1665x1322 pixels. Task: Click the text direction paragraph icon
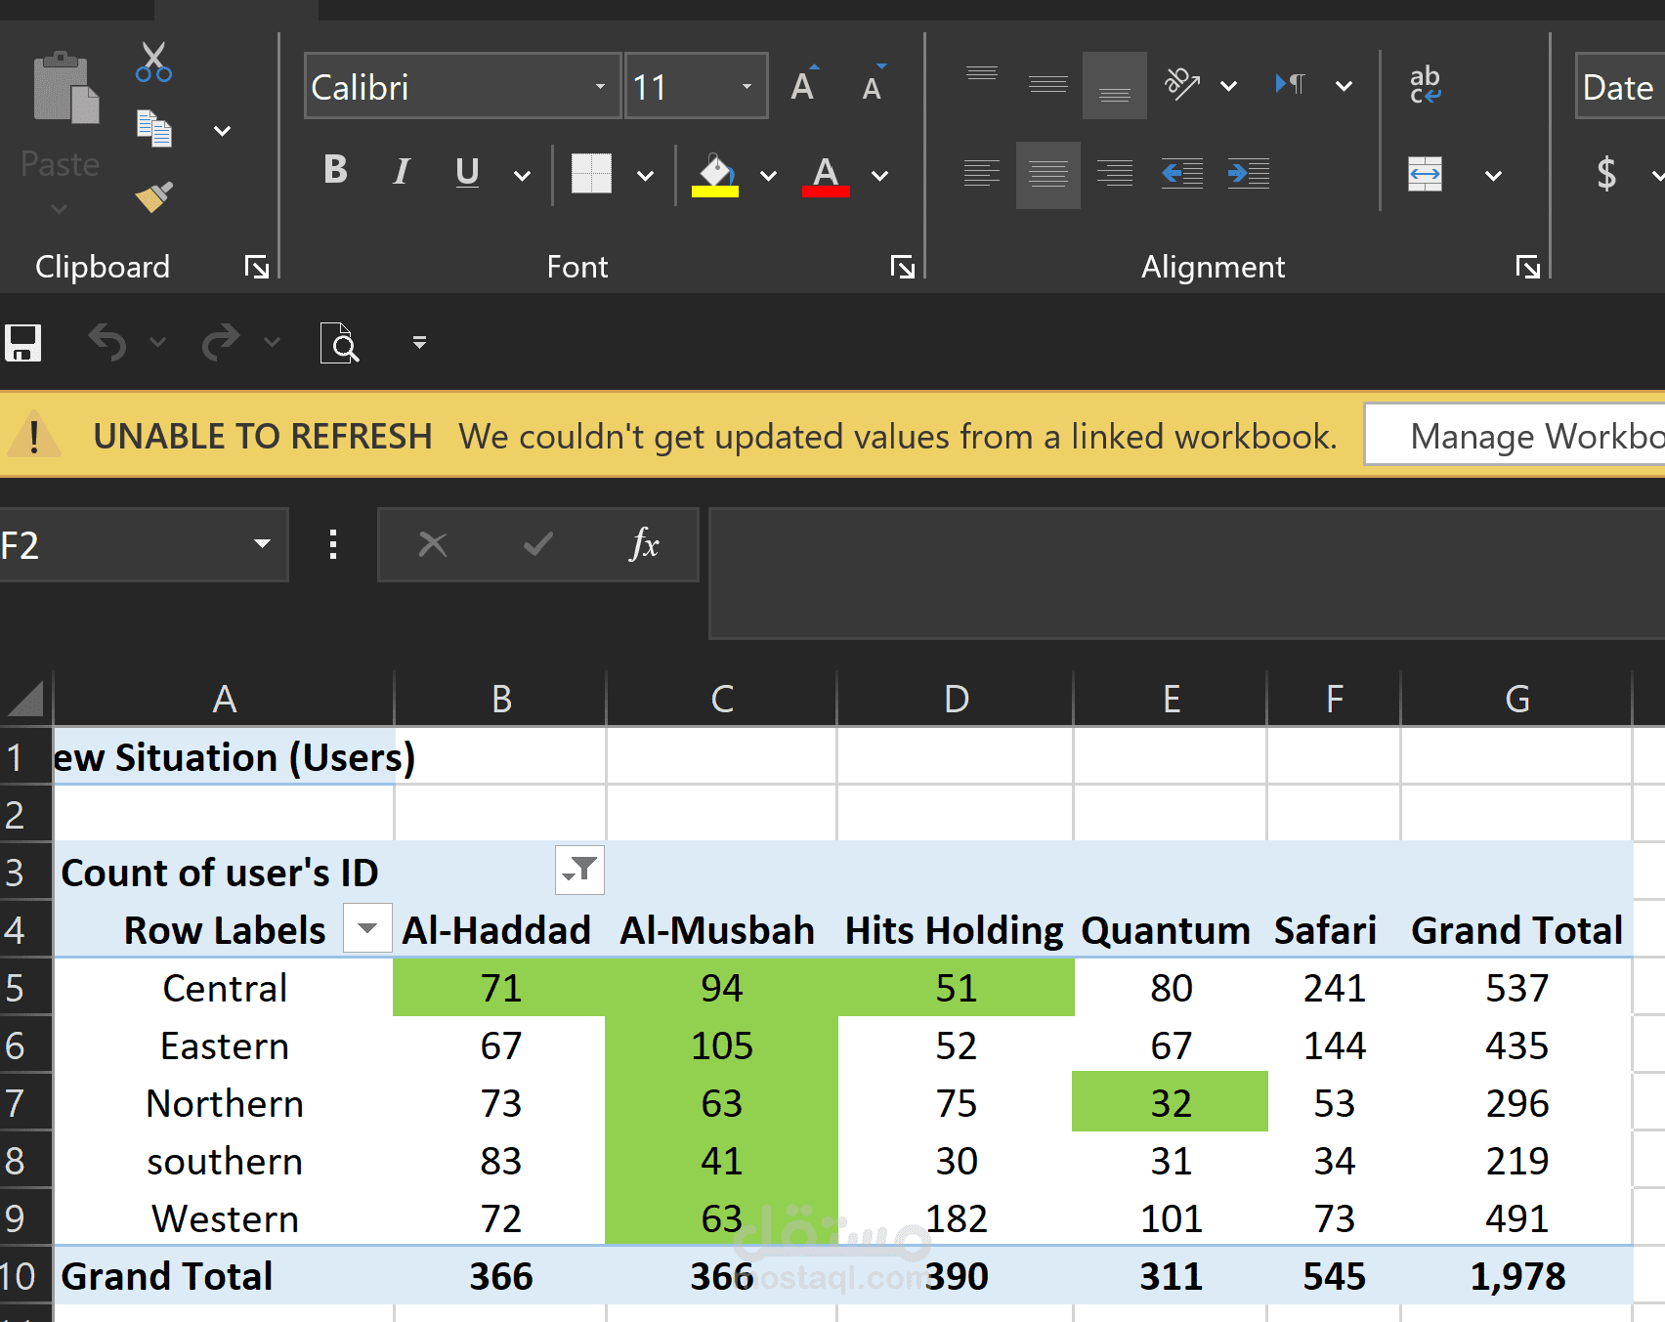click(x=1290, y=84)
